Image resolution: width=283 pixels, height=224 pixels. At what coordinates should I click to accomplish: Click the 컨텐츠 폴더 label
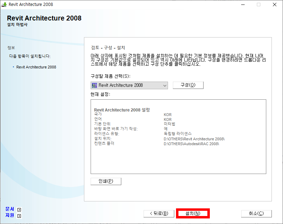(x=104, y=143)
